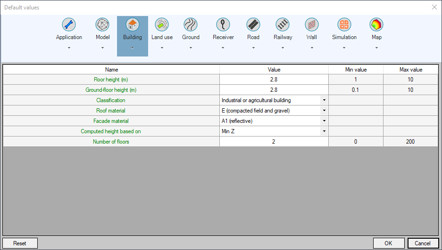Select the Model mesh icon

[x=103, y=25]
